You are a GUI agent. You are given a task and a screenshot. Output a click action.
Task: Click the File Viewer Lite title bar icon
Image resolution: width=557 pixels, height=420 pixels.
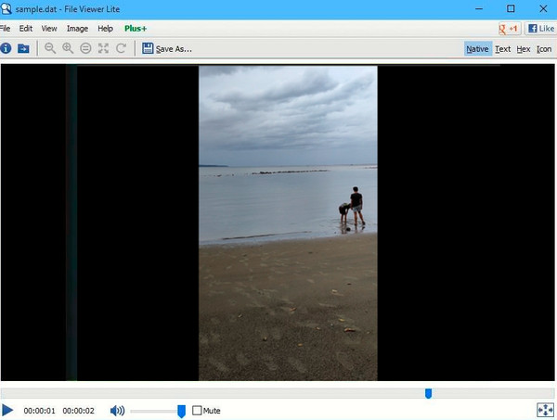click(6, 8)
